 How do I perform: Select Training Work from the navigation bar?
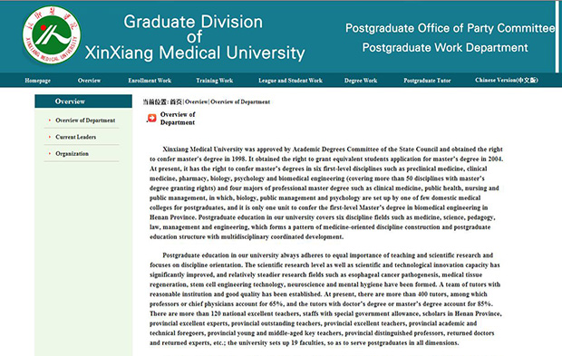coord(214,81)
